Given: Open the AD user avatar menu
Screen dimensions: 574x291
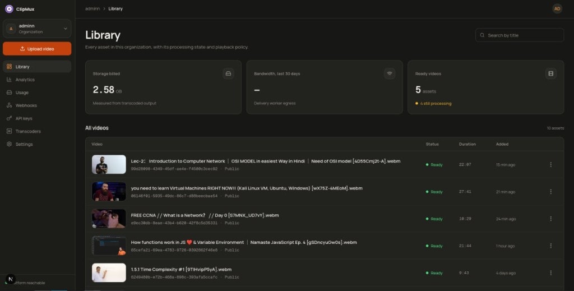Looking at the screenshot, I should pyautogui.click(x=557, y=9).
